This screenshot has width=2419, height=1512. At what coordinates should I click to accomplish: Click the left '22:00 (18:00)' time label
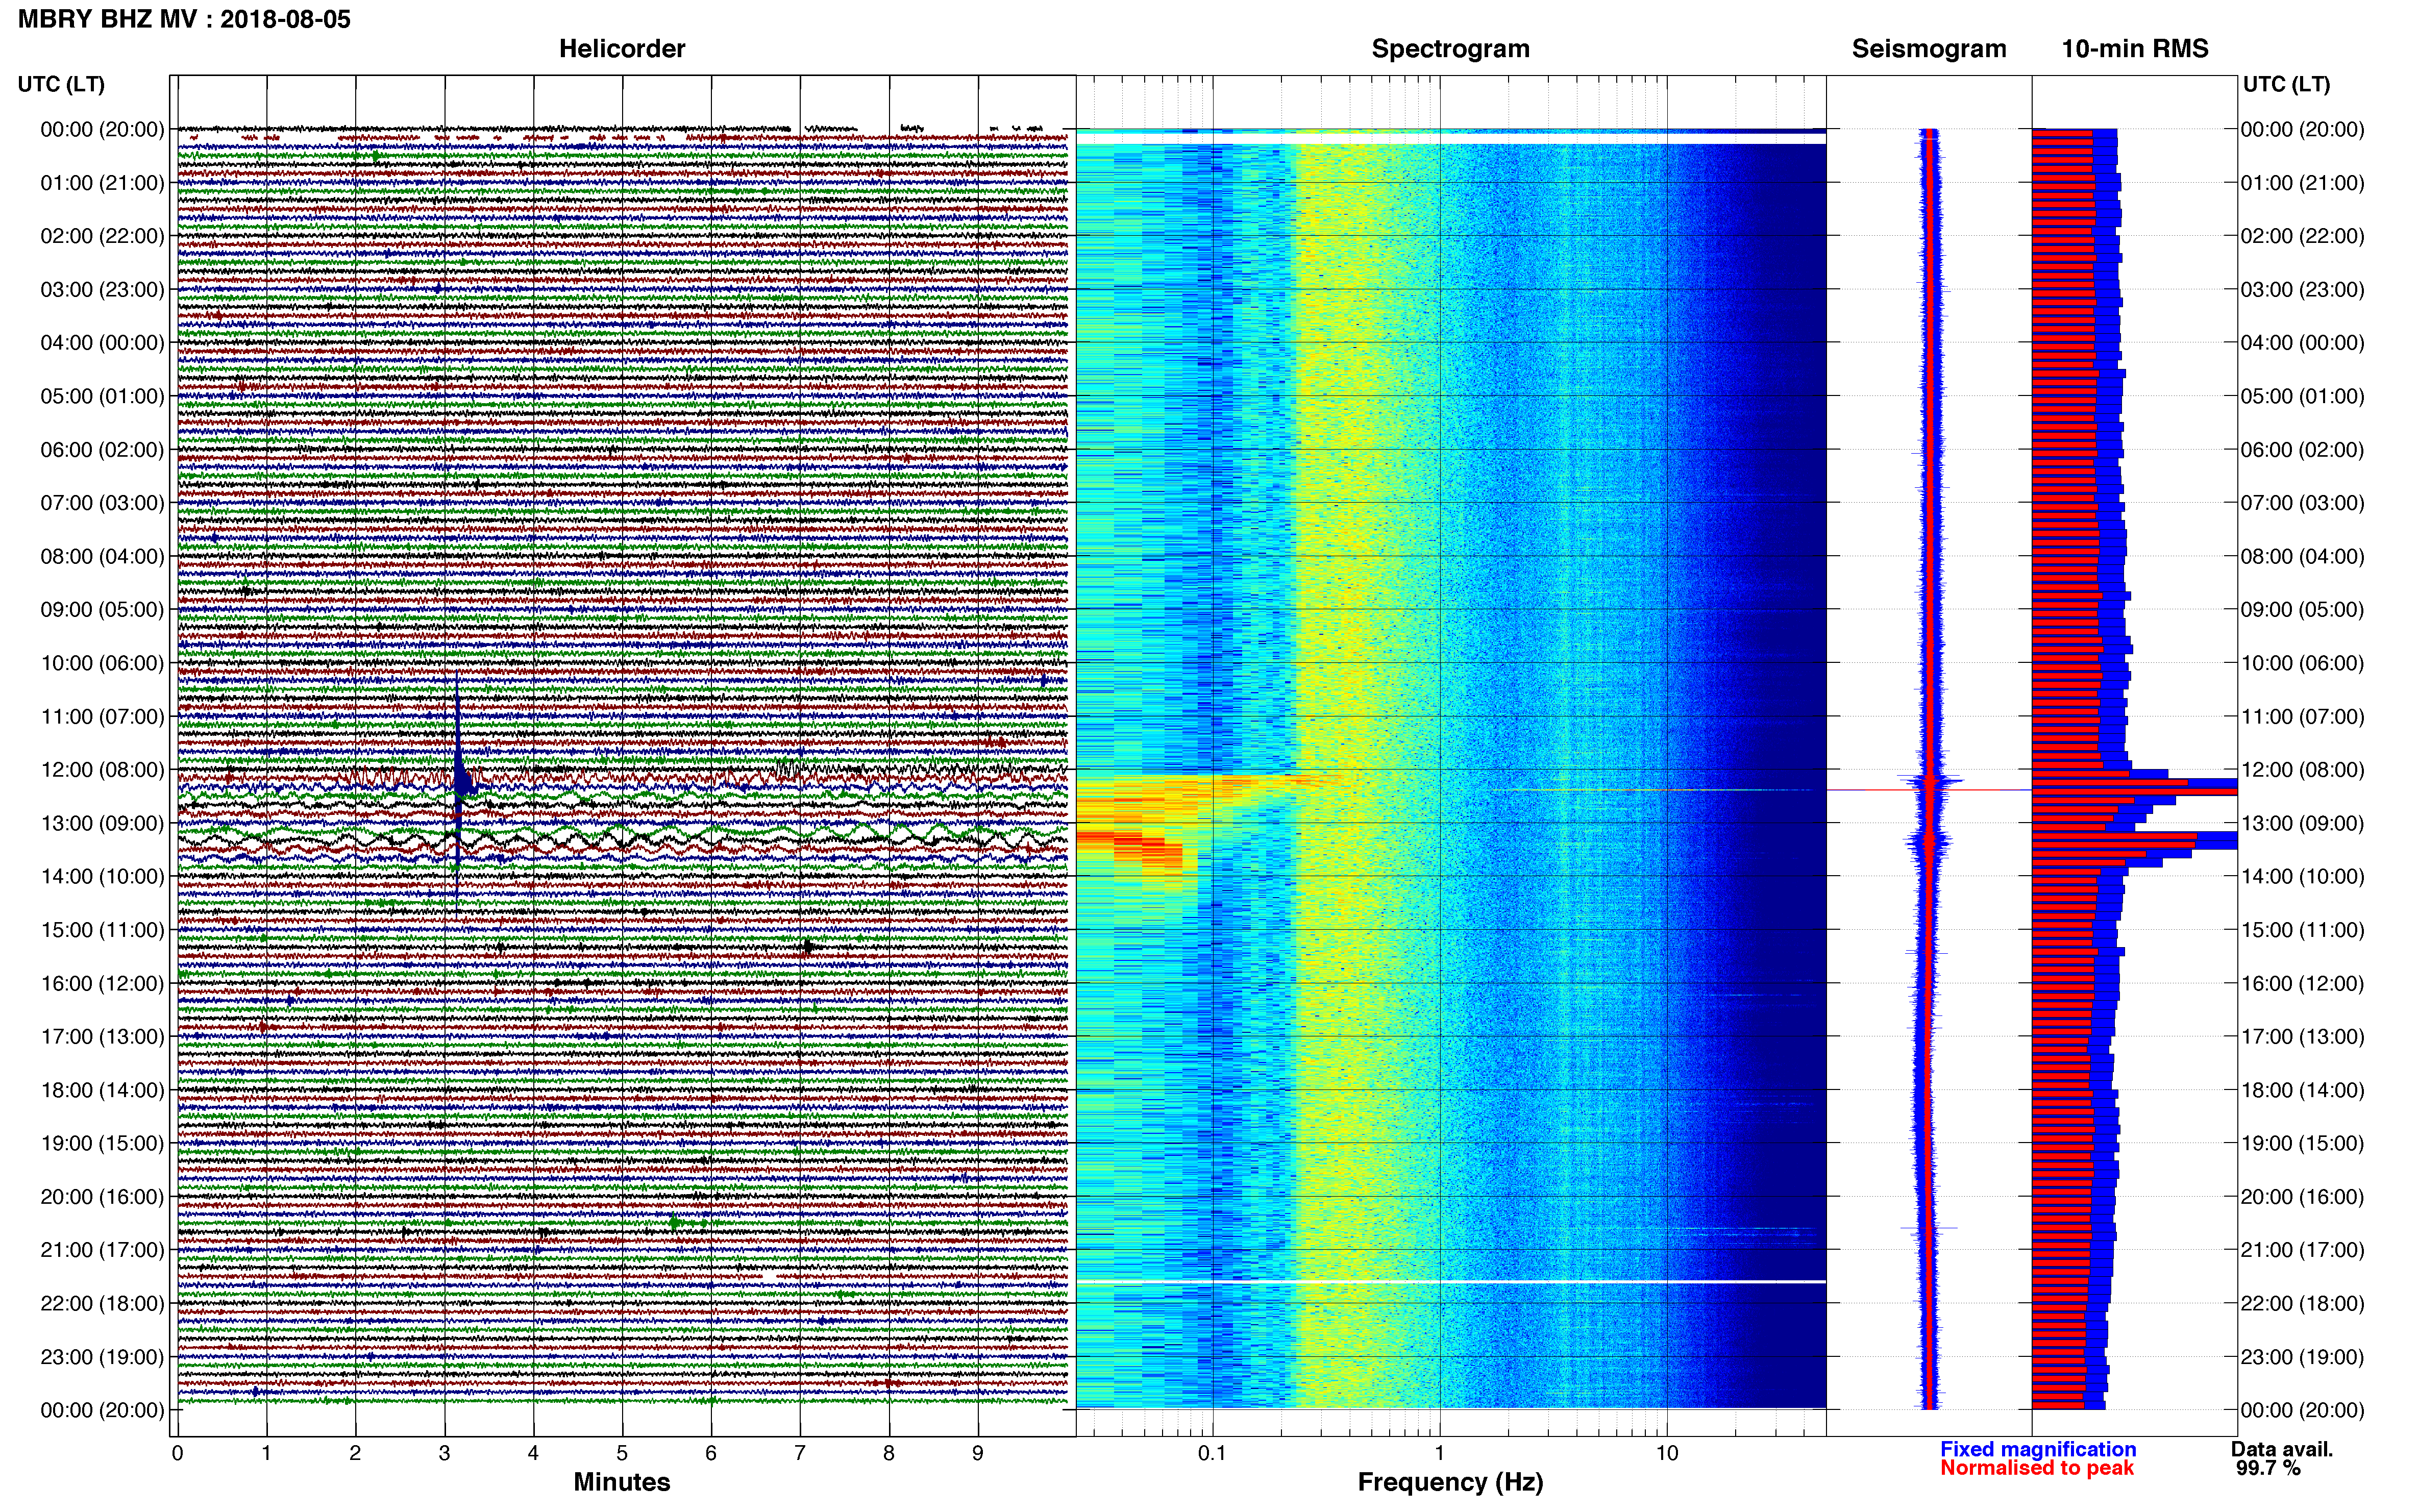(x=102, y=1303)
